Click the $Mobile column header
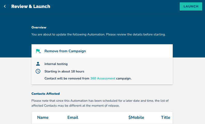Image resolution: width=205 pixels, height=124 pixels. pos(136,117)
